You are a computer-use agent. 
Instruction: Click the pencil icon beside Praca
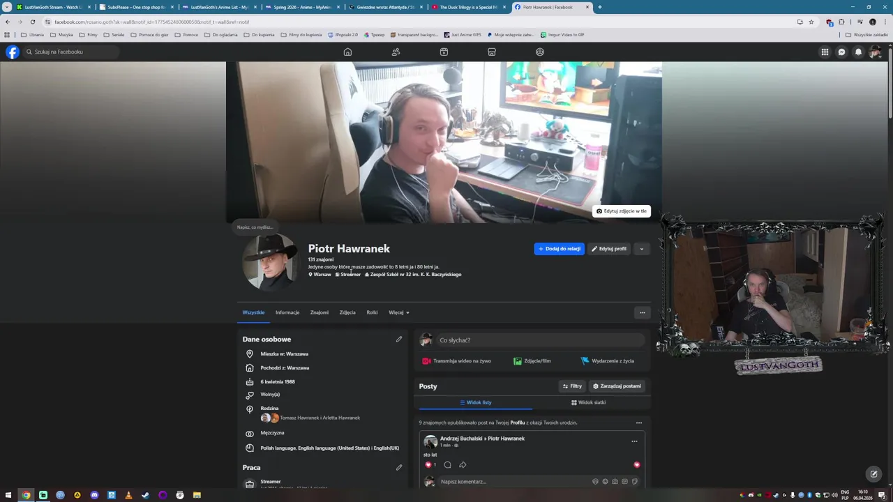click(x=399, y=468)
